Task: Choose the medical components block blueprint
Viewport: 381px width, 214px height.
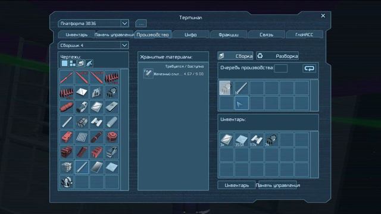Action: [x=82, y=122]
